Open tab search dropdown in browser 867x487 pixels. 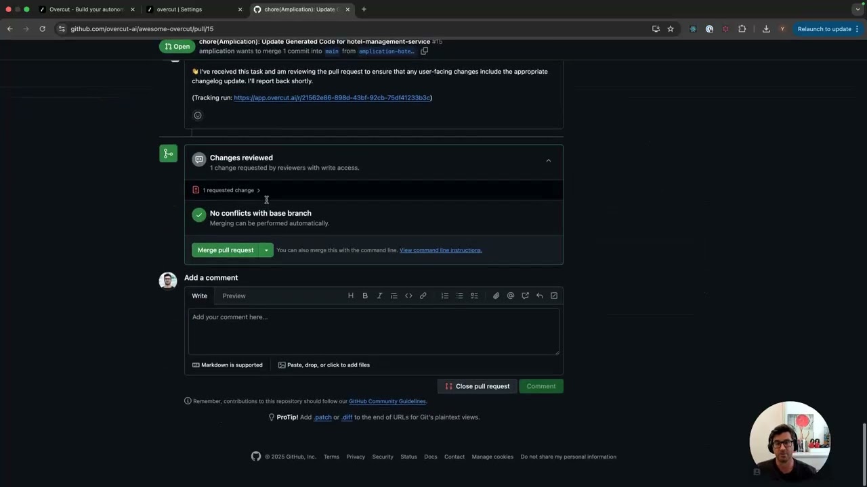pos(858,9)
